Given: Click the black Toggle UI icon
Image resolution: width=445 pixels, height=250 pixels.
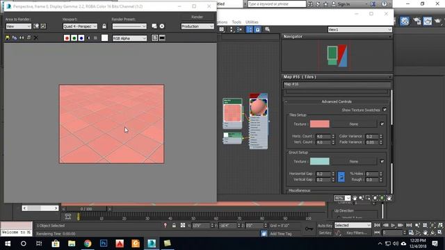Looking at the screenshot, I should coord(162,38).
